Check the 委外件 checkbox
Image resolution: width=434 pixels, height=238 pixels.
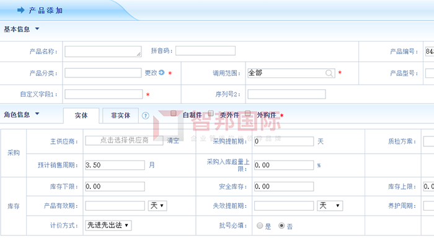(211, 113)
